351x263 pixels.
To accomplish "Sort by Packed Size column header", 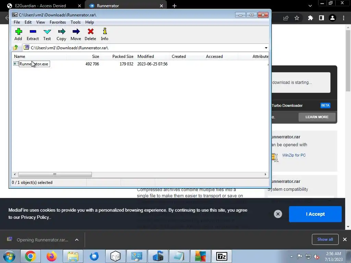I will click(118, 57).
